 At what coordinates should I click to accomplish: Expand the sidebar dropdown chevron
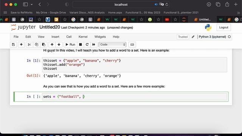(x=32, y=5)
